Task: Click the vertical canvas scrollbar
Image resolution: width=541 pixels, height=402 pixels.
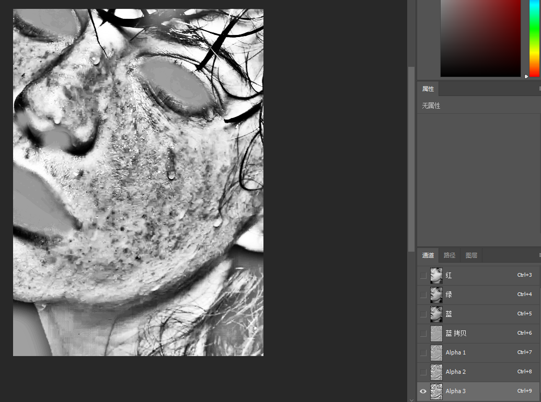Action: [x=411, y=159]
